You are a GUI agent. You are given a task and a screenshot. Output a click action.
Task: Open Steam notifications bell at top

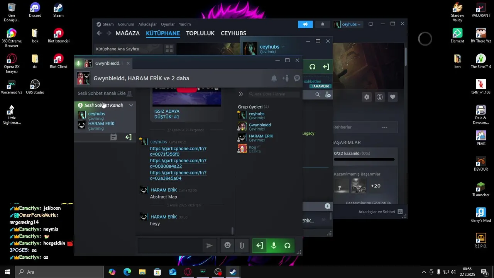pyautogui.click(x=323, y=24)
